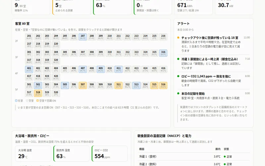Click the 空室で空調 ON legend swatch
Viewport: 265px width, 166px height.
37,101
